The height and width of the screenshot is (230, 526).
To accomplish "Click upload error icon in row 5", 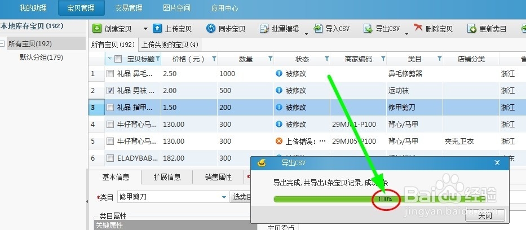I will pos(279,141).
